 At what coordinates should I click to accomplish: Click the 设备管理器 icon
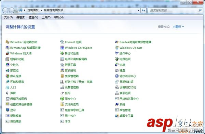62,87
